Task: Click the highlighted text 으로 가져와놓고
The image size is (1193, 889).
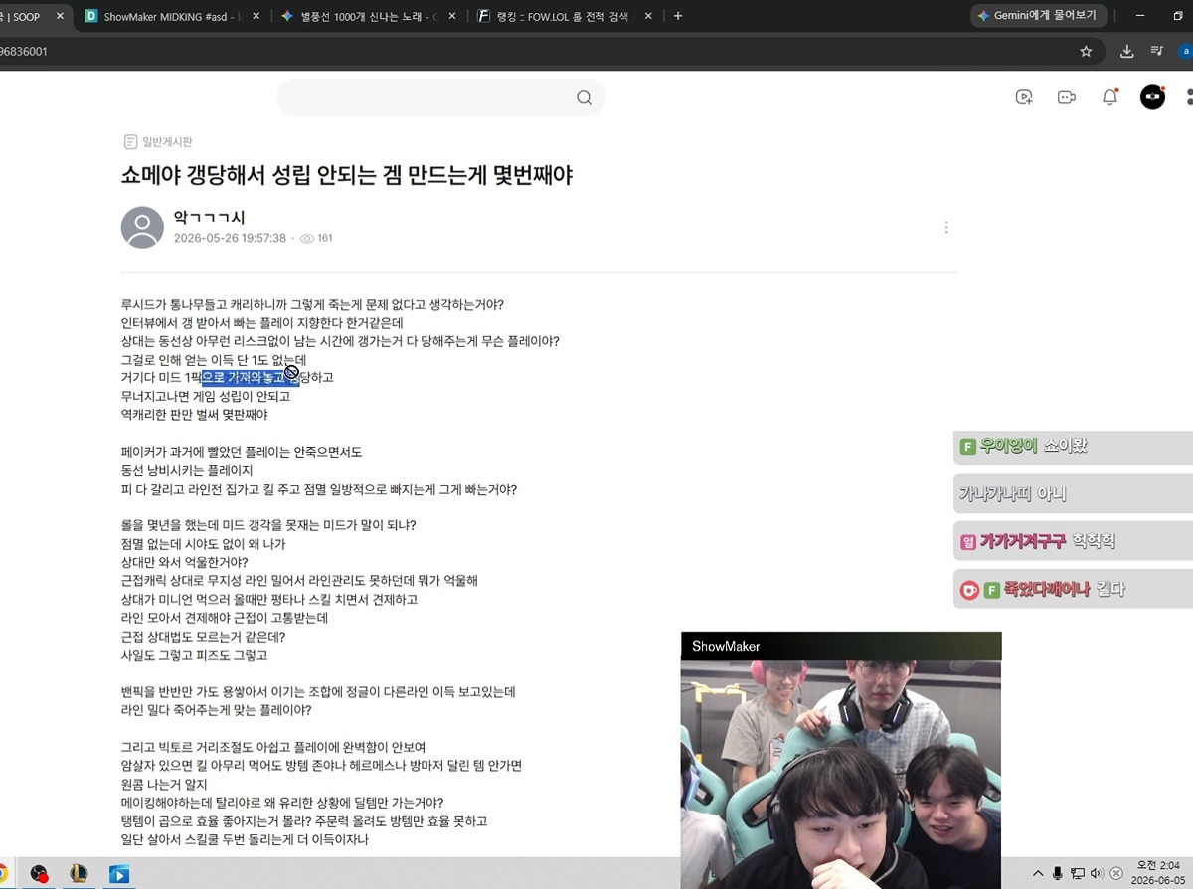Action: (x=250, y=377)
